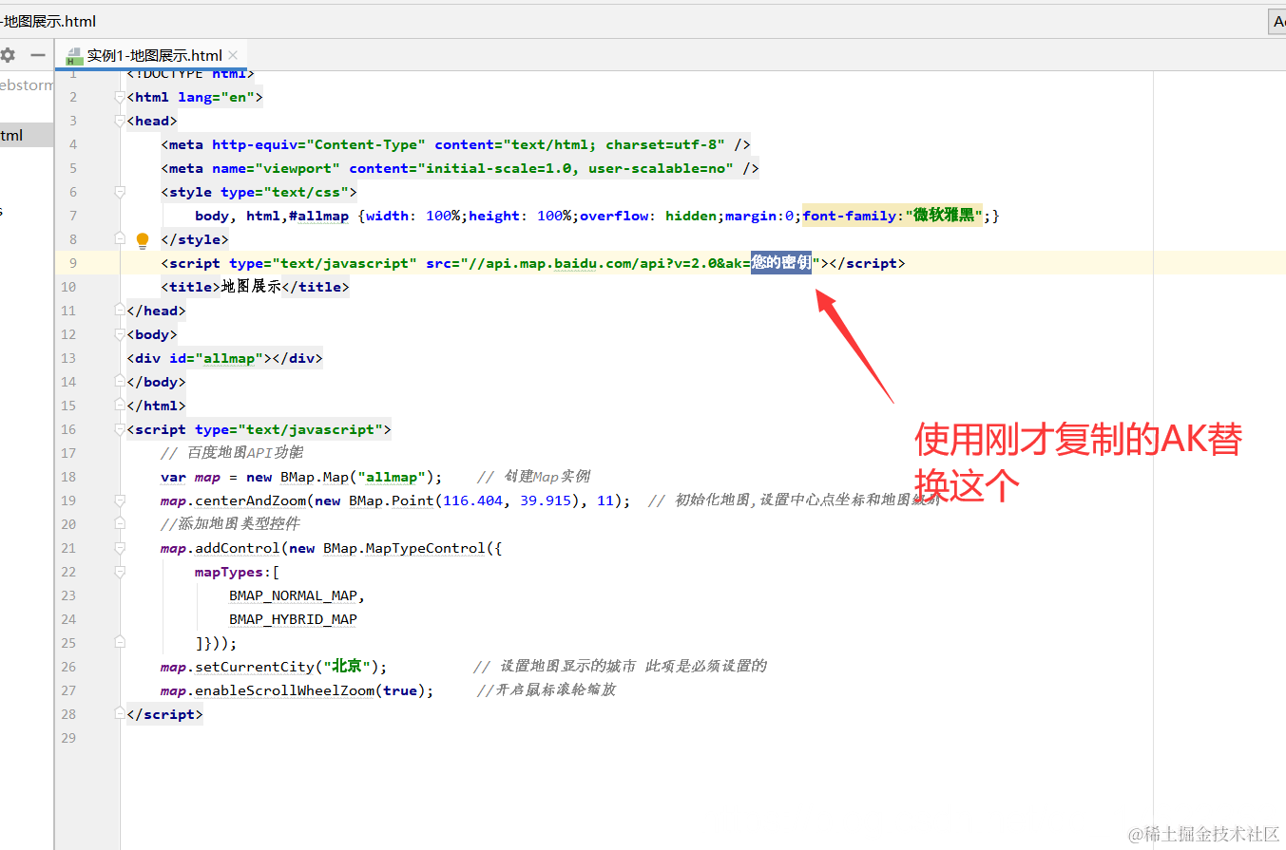Collapse the <html lang="en"> block on line 2

click(120, 97)
